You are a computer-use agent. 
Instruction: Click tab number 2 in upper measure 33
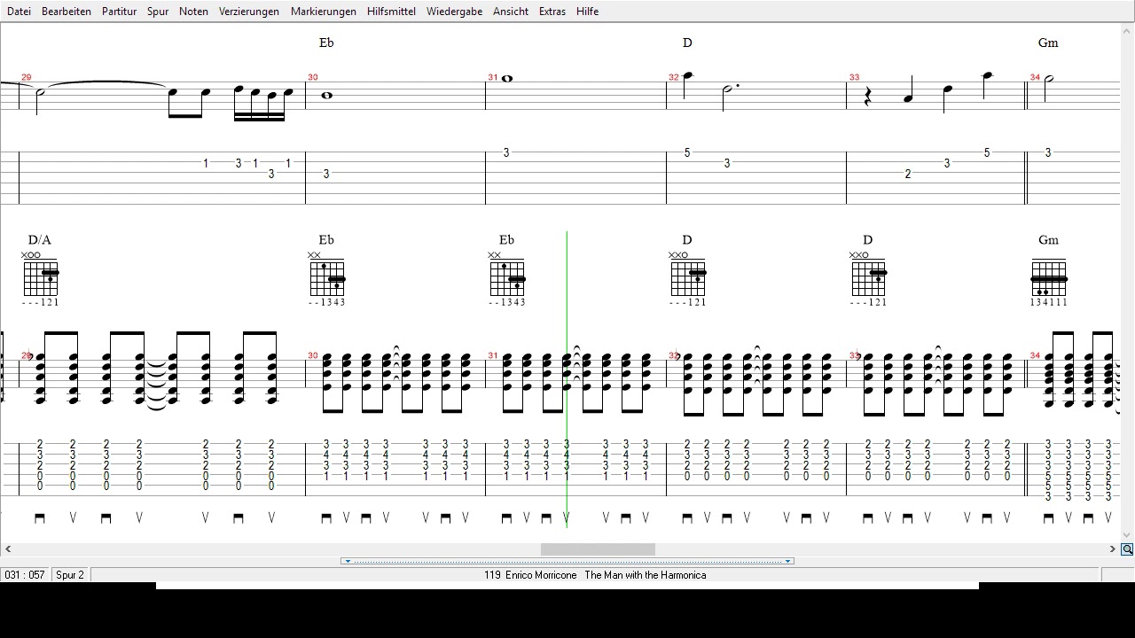(x=908, y=175)
